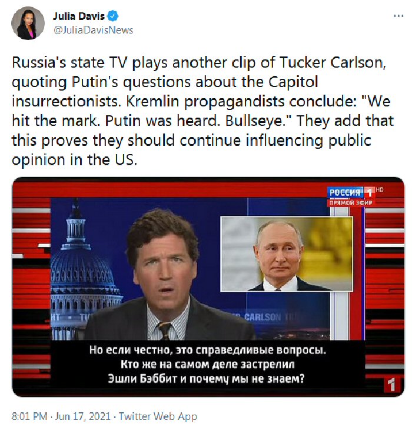The height and width of the screenshot is (424, 412).
Task: Open the @JuliaDavisNews handle link
Action: pos(93,30)
